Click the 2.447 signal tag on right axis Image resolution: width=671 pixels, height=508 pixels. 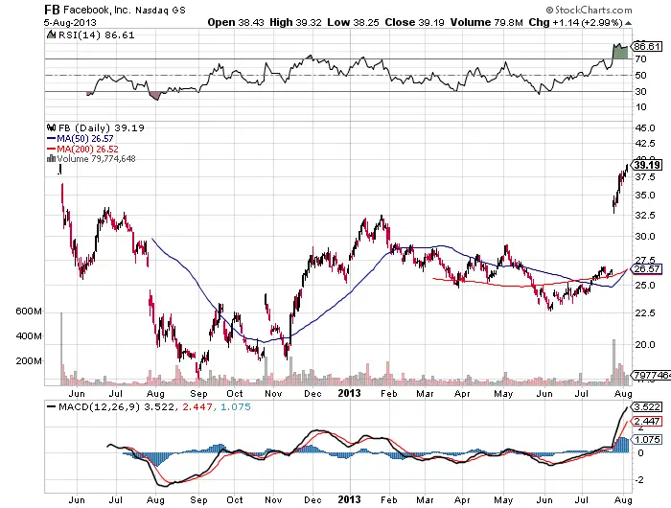647,422
